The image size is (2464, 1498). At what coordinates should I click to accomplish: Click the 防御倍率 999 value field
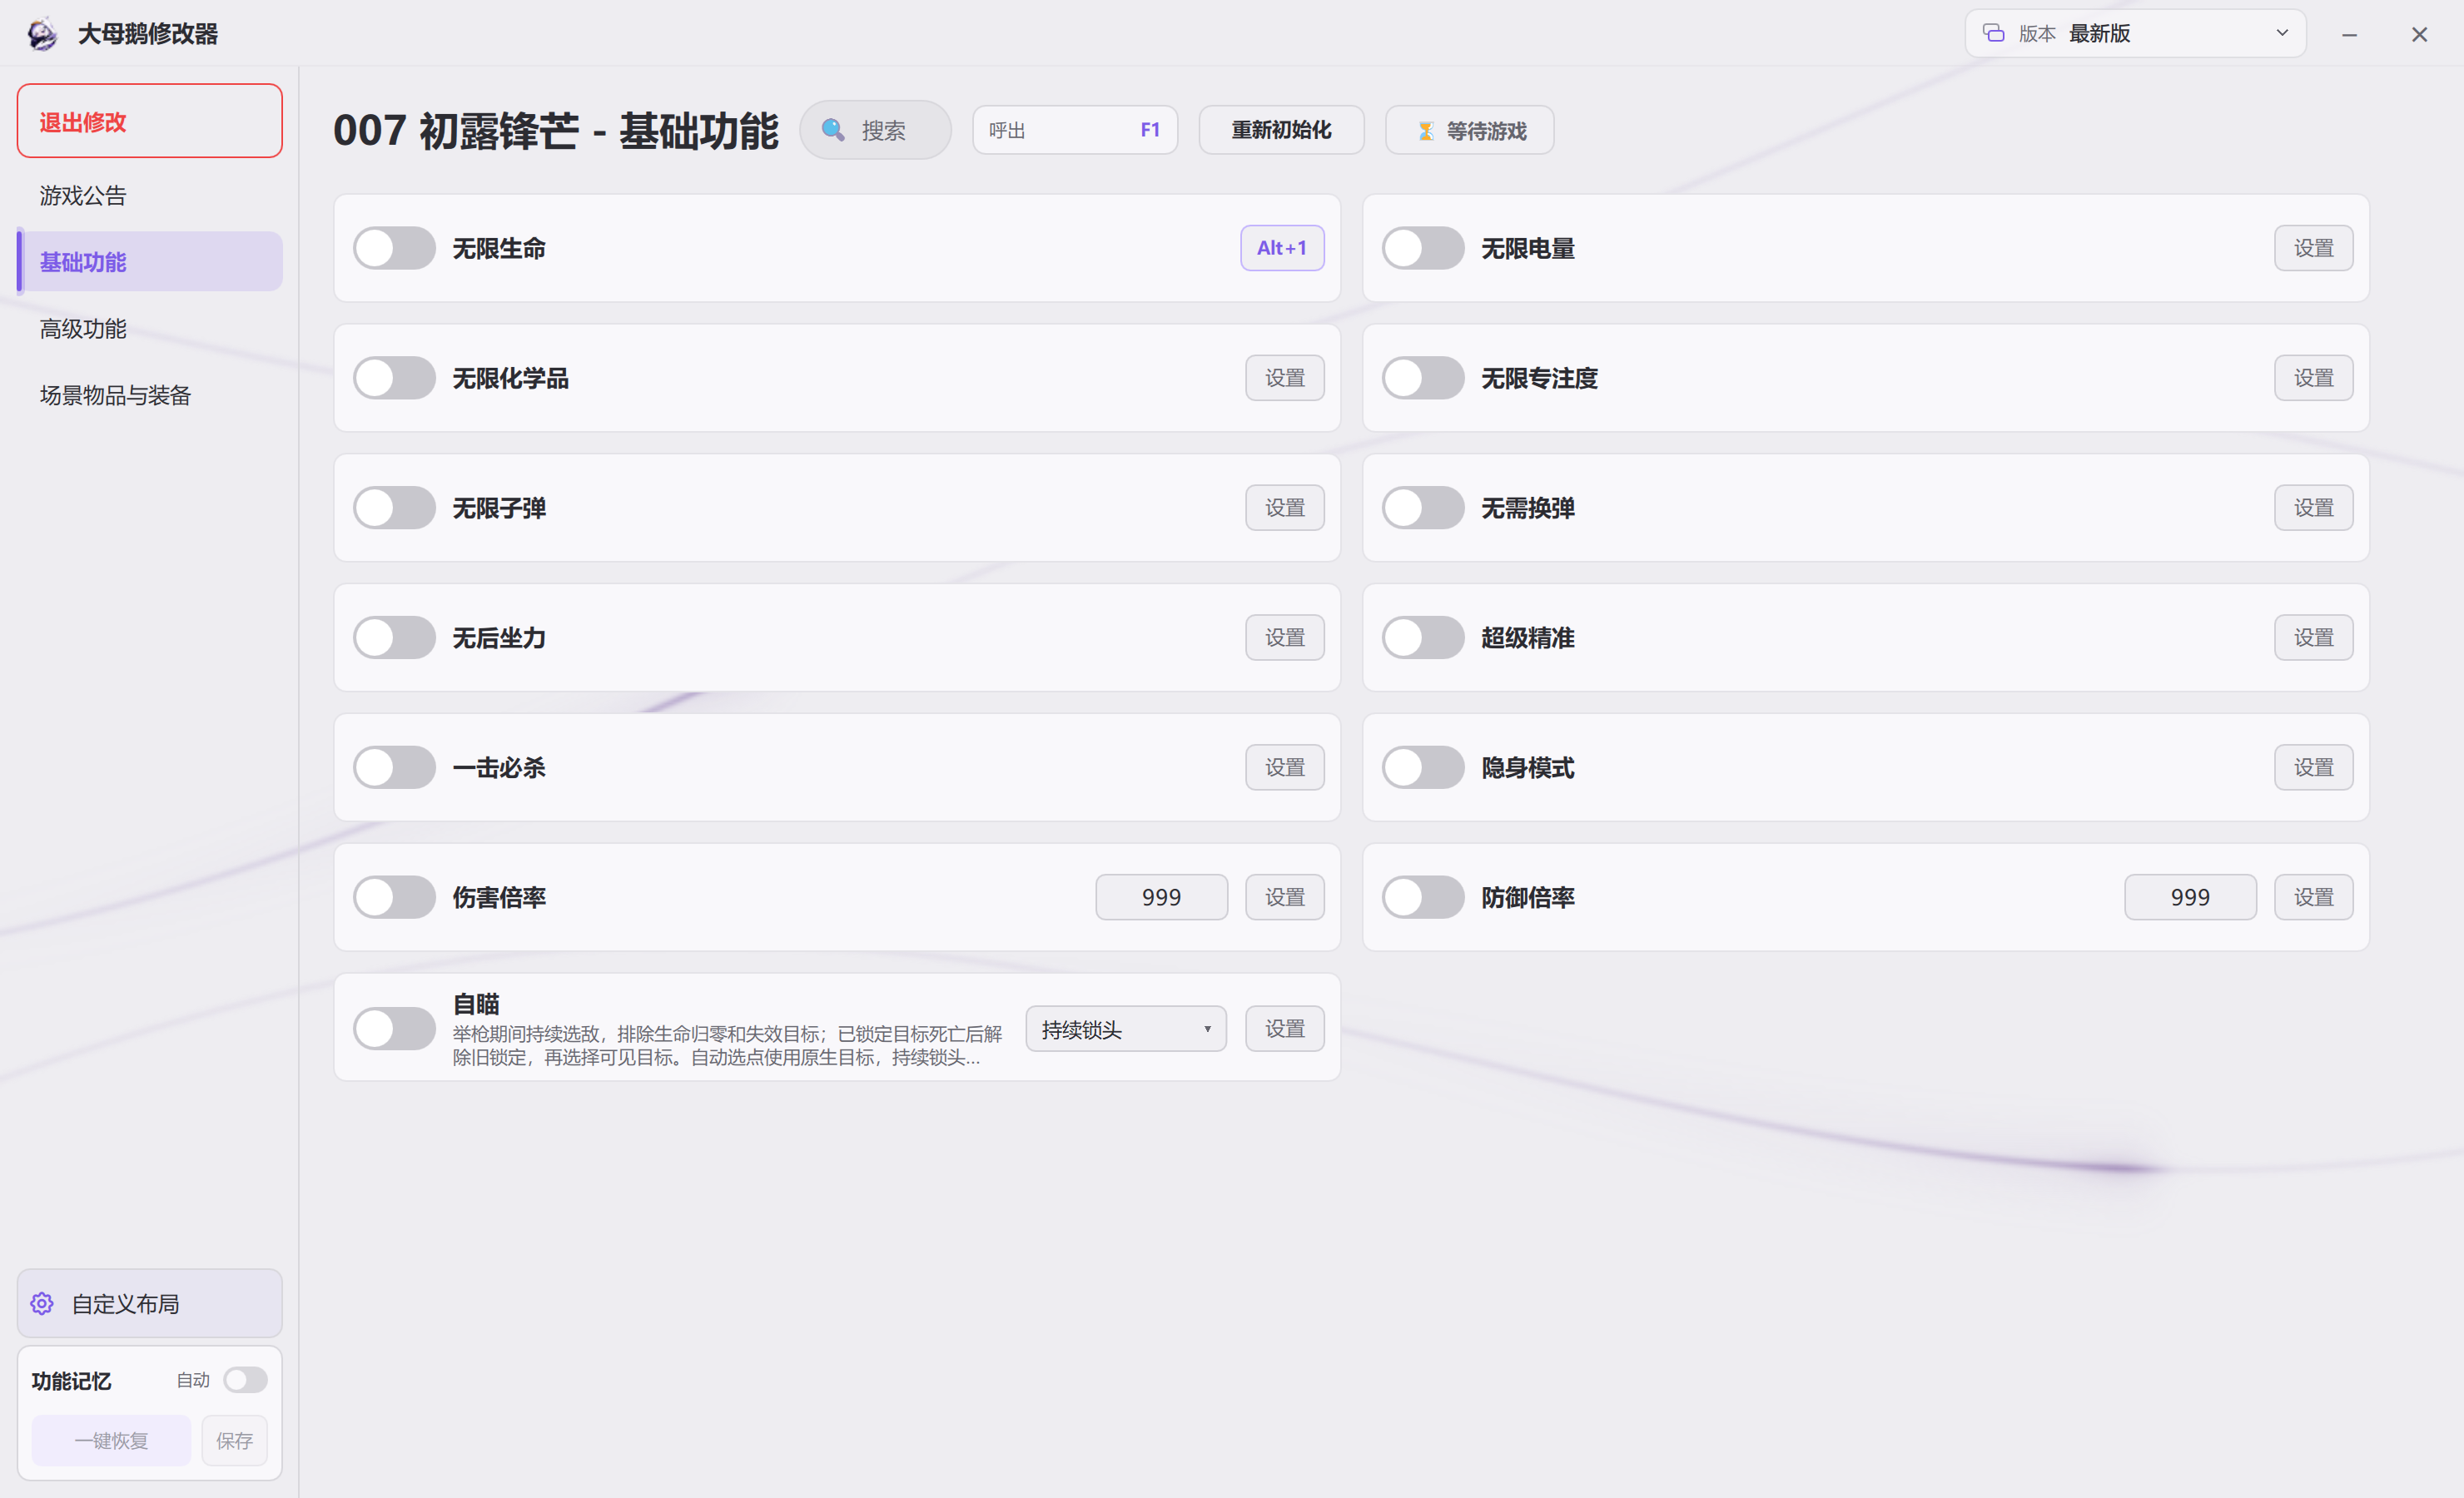pos(2190,897)
